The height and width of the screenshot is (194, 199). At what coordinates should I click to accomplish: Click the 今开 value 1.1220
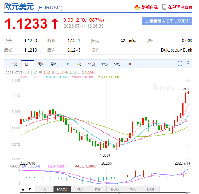31,41
